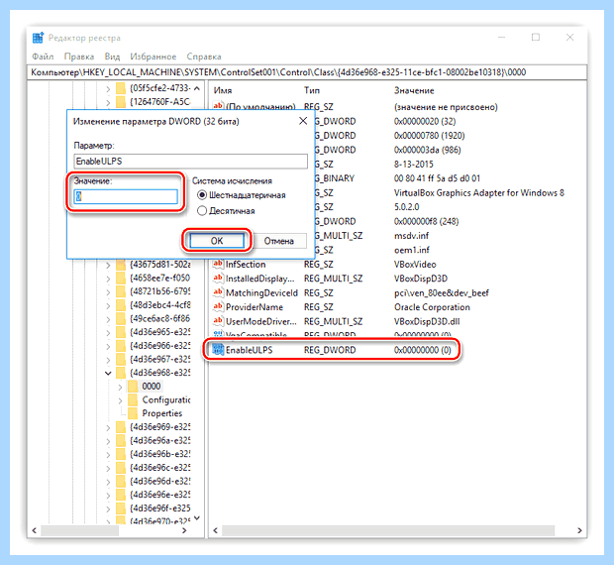Image resolution: width=614 pixels, height=565 pixels.
Task: Click the (По умолчанию) value icon
Action: coord(218,106)
